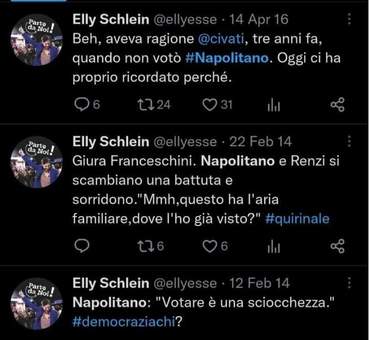The height and width of the screenshot is (340, 370).
Task: Share the #quirinale tweet
Action: 337,245
